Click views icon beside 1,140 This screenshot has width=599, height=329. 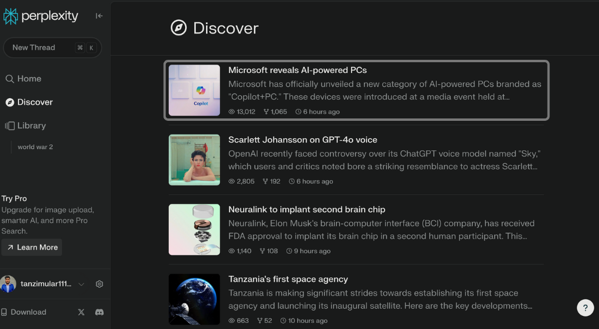tap(231, 251)
